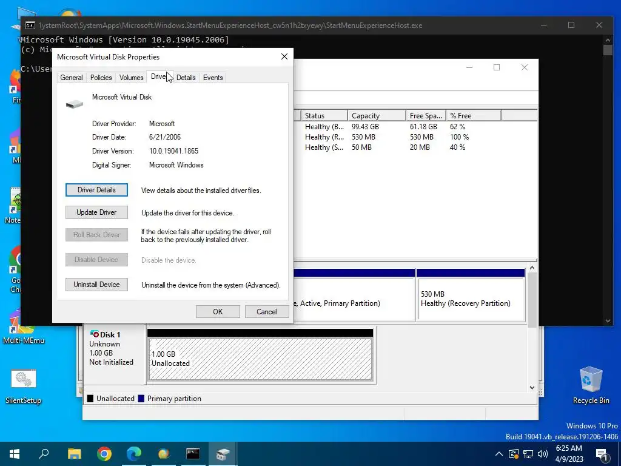Click the command prompt scroll down arrow

click(608, 320)
